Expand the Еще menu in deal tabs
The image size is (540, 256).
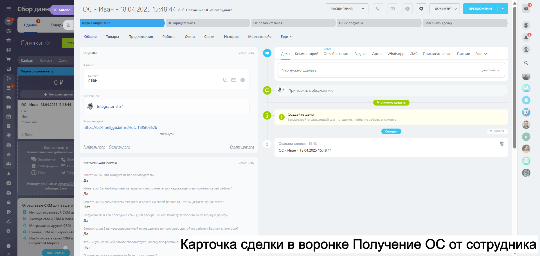click(286, 37)
